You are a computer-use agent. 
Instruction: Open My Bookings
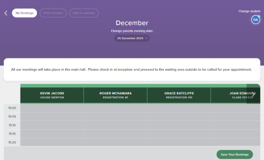[x=24, y=13]
